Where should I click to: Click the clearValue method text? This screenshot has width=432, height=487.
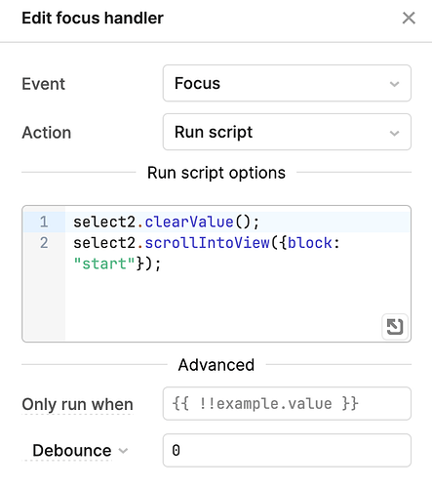pos(189,223)
